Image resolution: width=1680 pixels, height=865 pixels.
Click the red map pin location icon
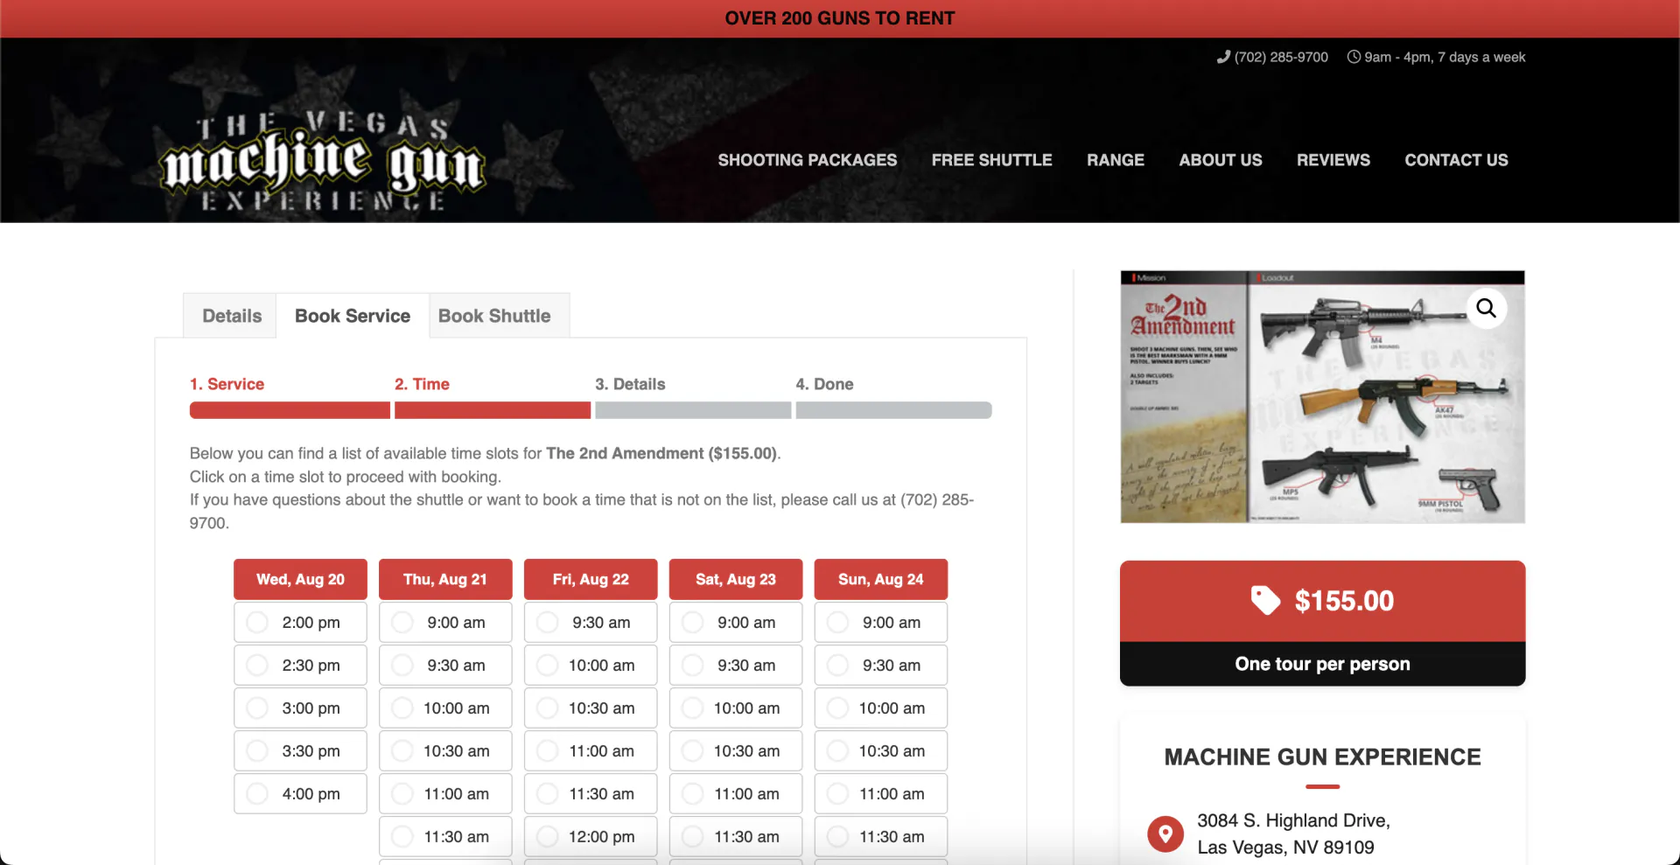(1165, 834)
